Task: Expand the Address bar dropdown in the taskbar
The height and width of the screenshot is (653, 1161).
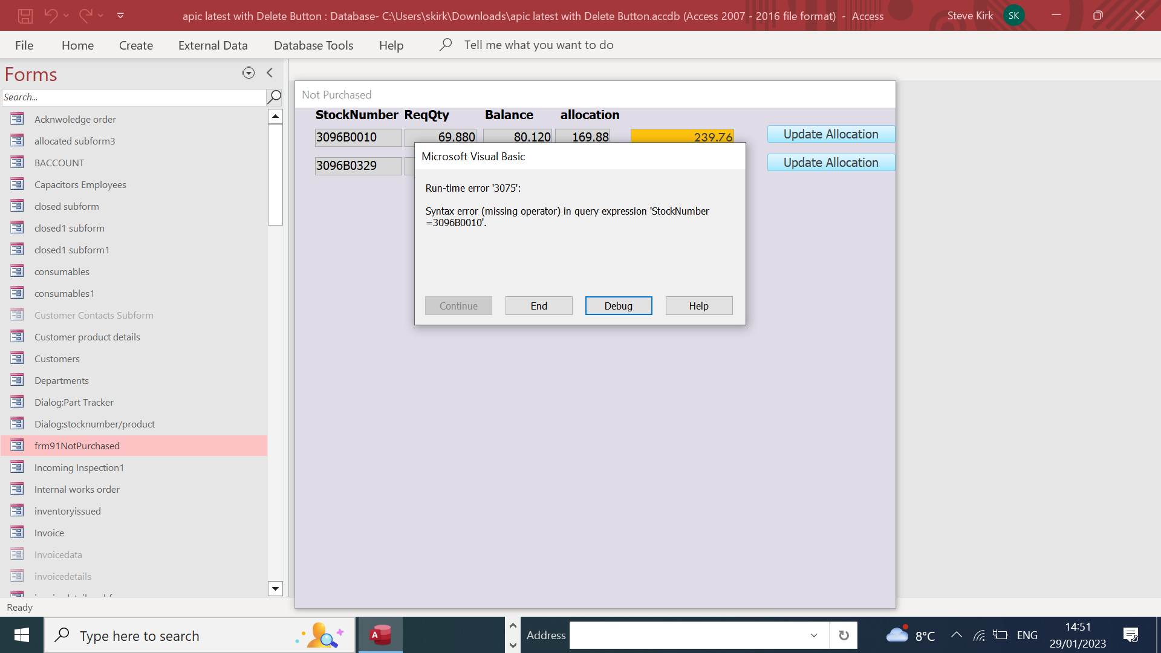Action: click(x=814, y=635)
